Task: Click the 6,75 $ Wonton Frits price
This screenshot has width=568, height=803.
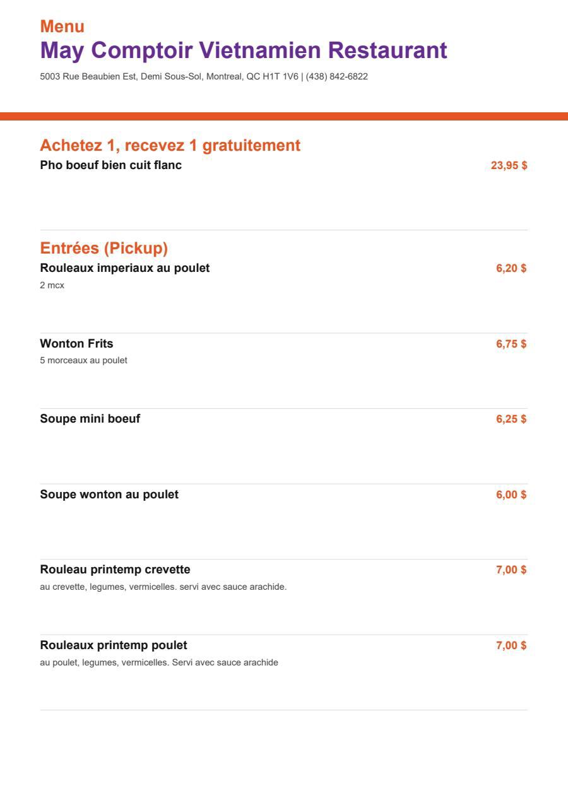Action: point(511,344)
